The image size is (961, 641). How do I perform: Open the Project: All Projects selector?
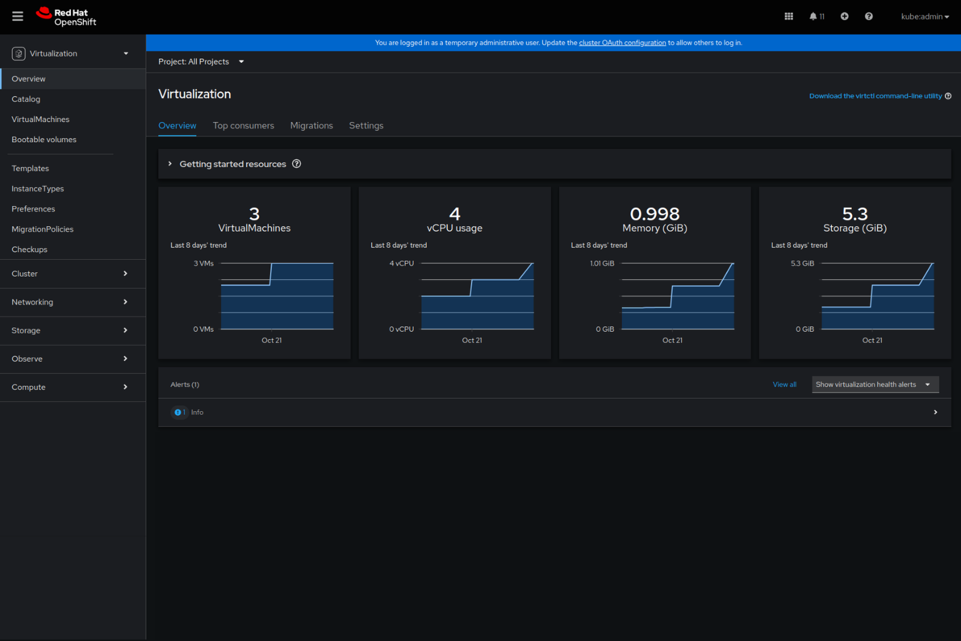pyautogui.click(x=201, y=62)
